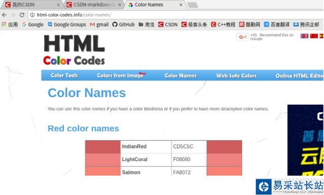Select the hex code CD5C5C
324x195 pixels.
coord(183,147)
